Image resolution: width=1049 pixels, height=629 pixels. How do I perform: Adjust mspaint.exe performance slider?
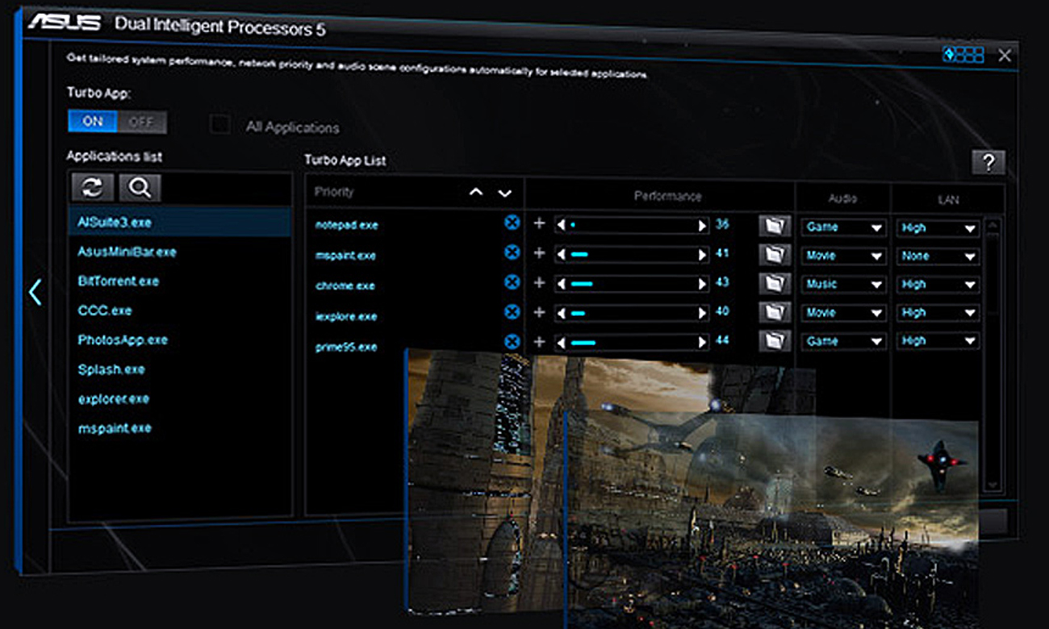pos(631,255)
